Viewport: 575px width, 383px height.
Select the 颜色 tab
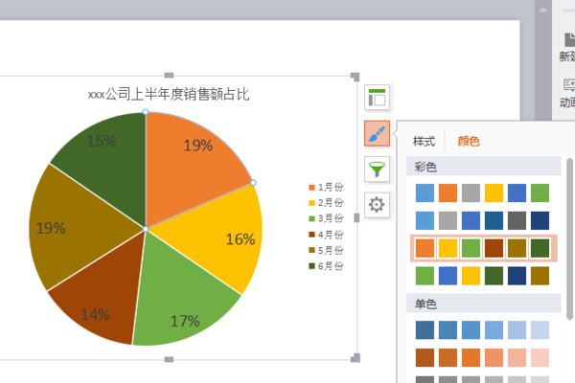pos(469,141)
